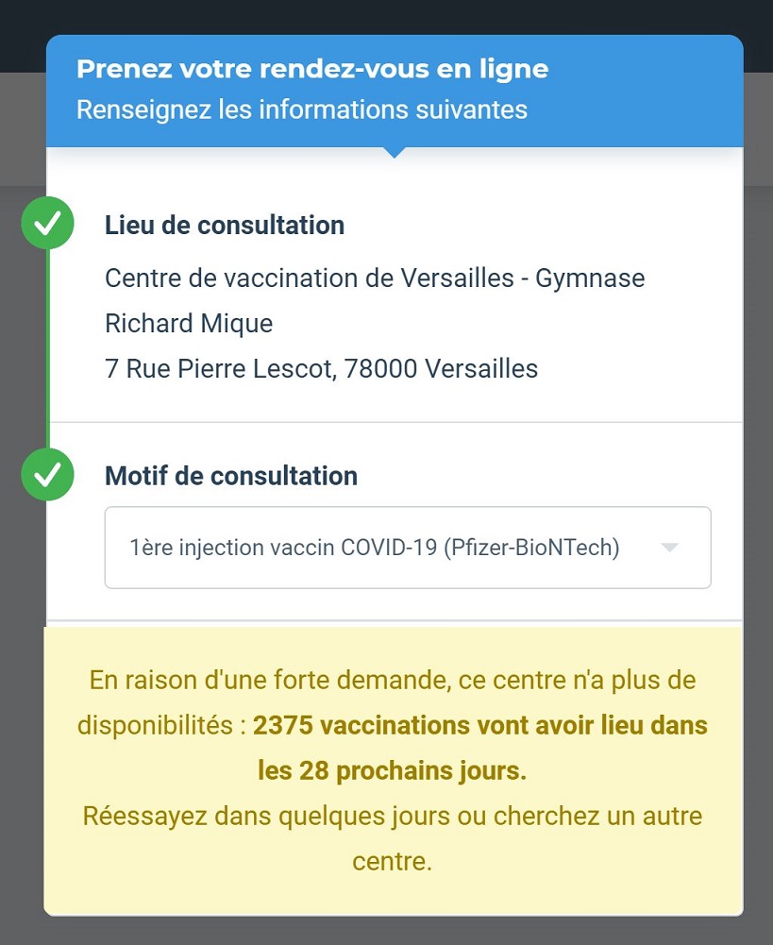This screenshot has height=945, width=773.
Task: Open the Motif de consultation dropdown arrow
Action: pos(669,548)
